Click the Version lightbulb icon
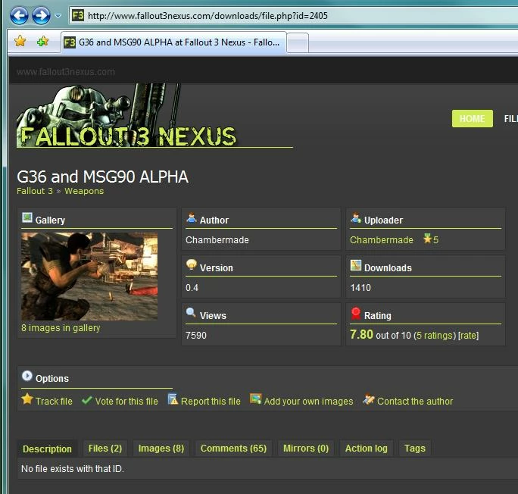Screen dimensions: 518x494 click(x=192, y=265)
